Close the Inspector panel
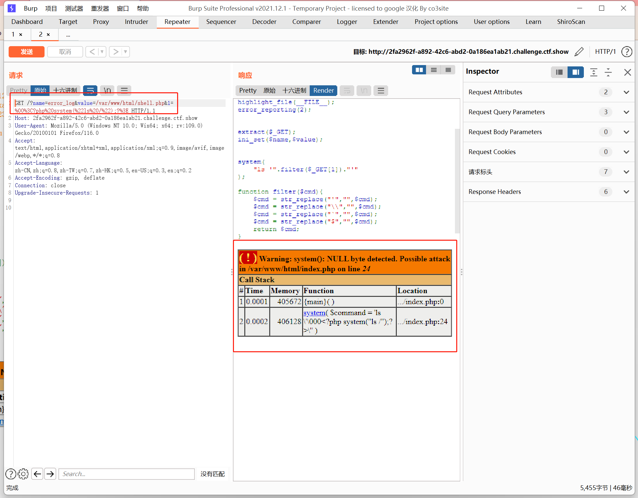The height and width of the screenshot is (498, 638). click(x=627, y=72)
